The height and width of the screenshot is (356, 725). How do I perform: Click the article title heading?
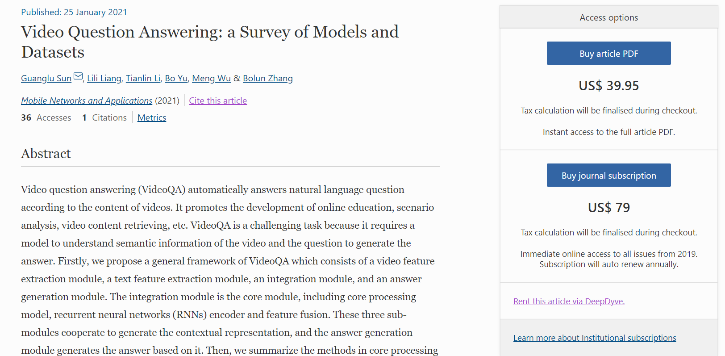(x=209, y=42)
